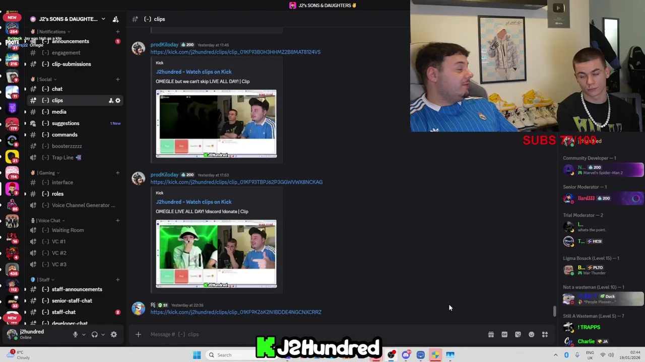The height and width of the screenshot is (362, 645).
Task: Open headphone output options arrow
Action: point(103,334)
